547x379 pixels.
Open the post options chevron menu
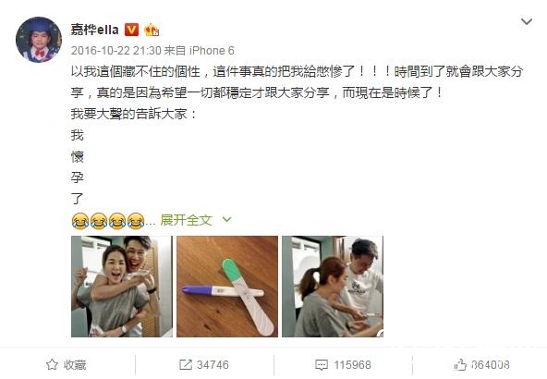(527, 21)
